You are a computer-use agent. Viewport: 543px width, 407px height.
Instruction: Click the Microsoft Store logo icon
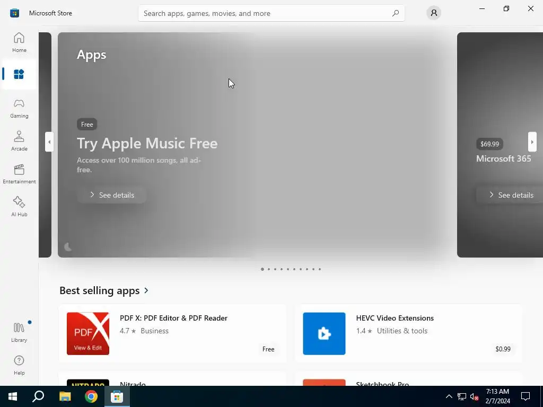click(x=14, y=13)
